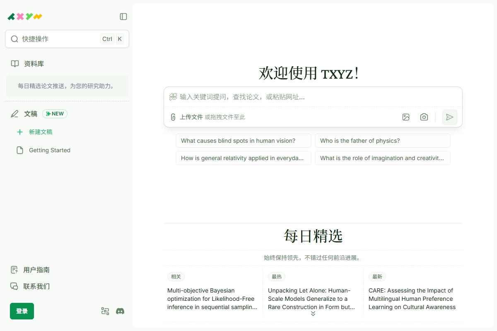Click the document icon beside Getting Started

19,150
